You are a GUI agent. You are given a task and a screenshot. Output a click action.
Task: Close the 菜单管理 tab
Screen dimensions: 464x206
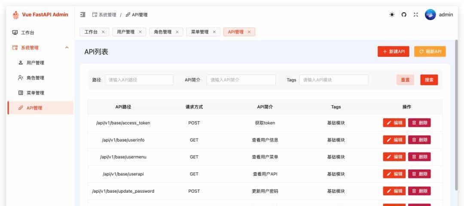pos(214,32)
